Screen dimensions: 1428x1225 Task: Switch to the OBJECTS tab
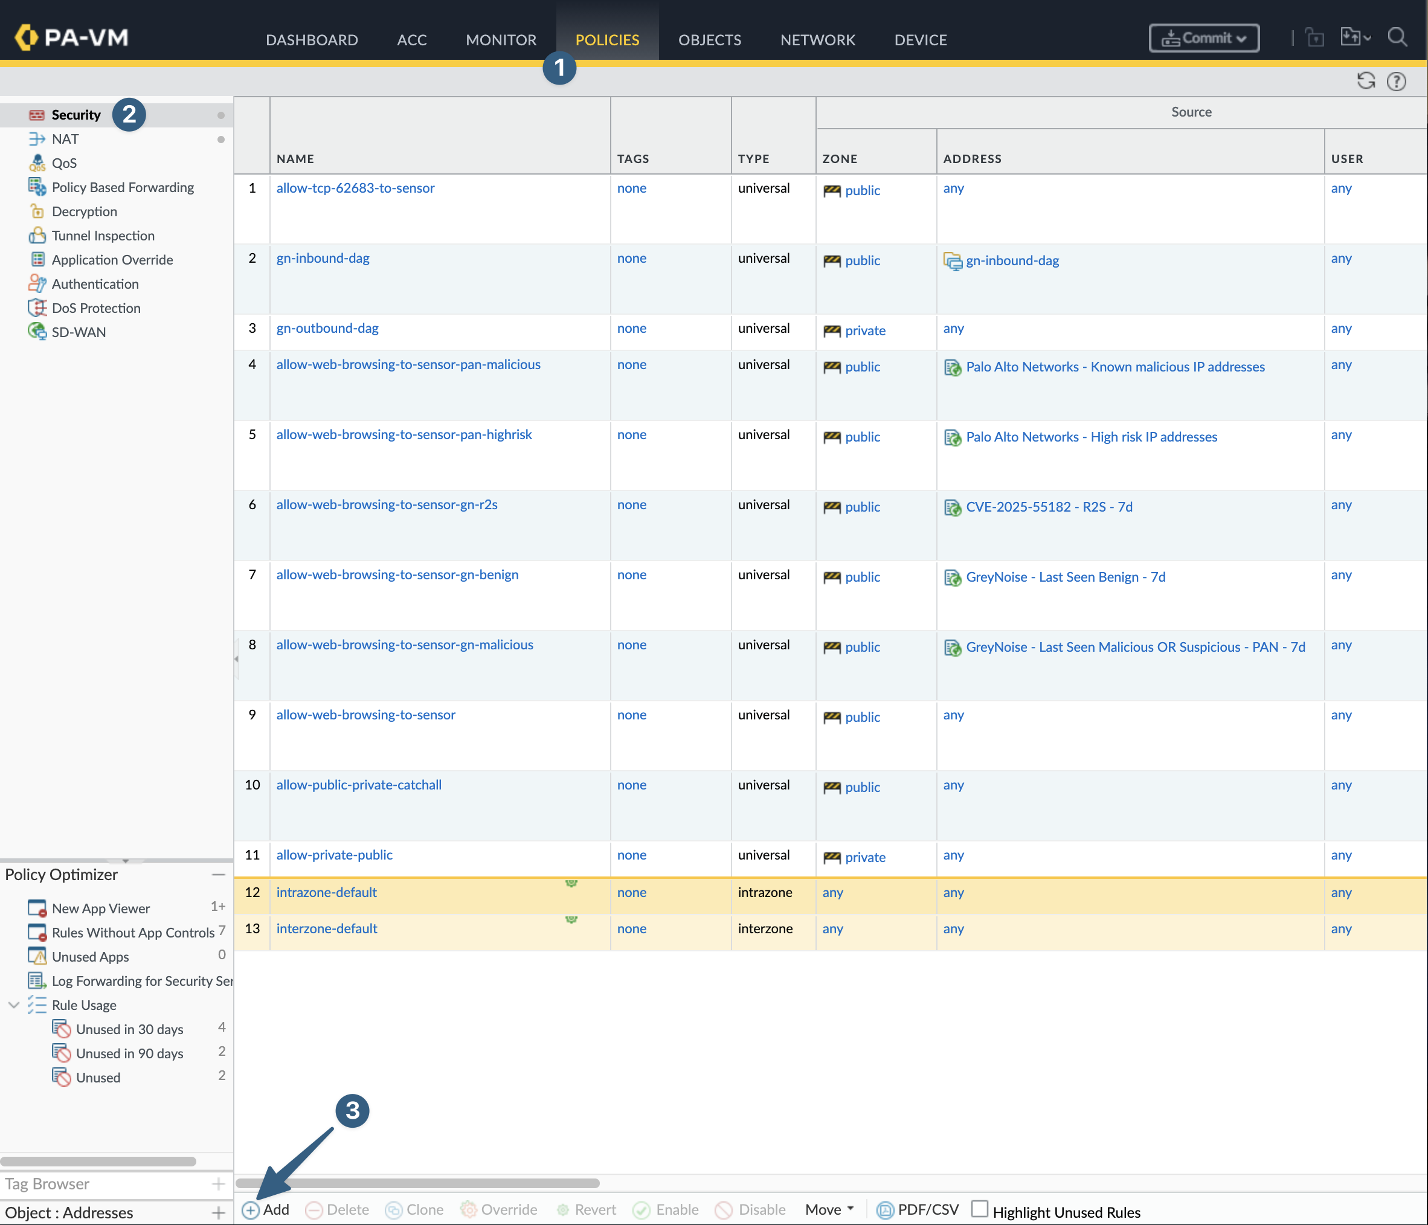click(x=709, y=40)
